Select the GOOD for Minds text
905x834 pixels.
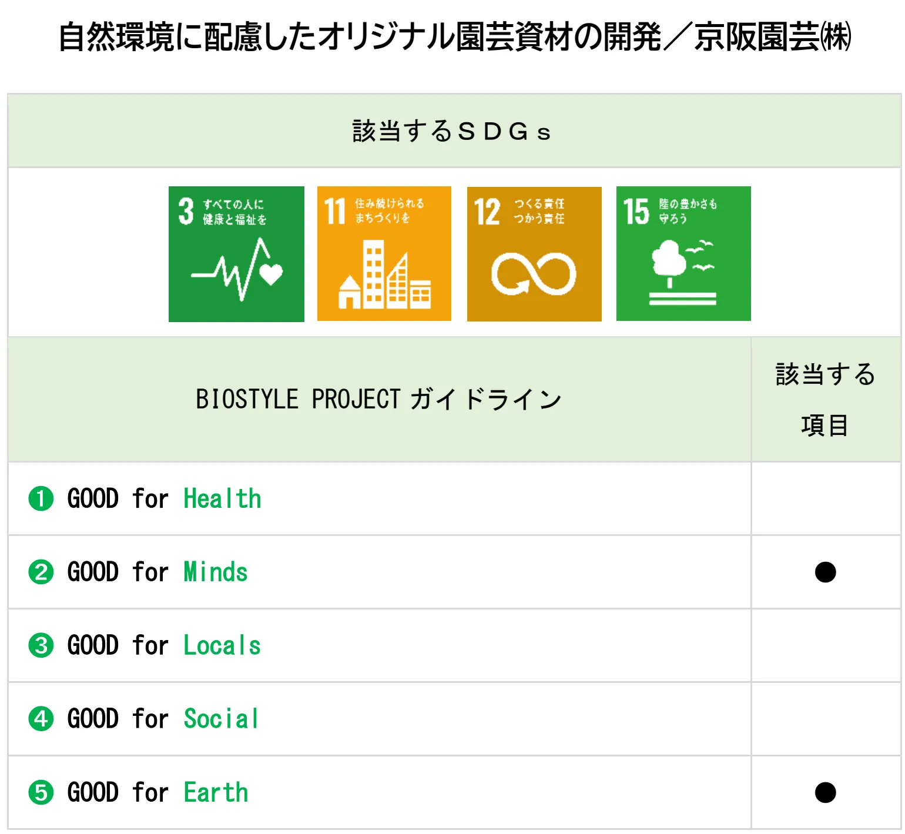[157, 572]
